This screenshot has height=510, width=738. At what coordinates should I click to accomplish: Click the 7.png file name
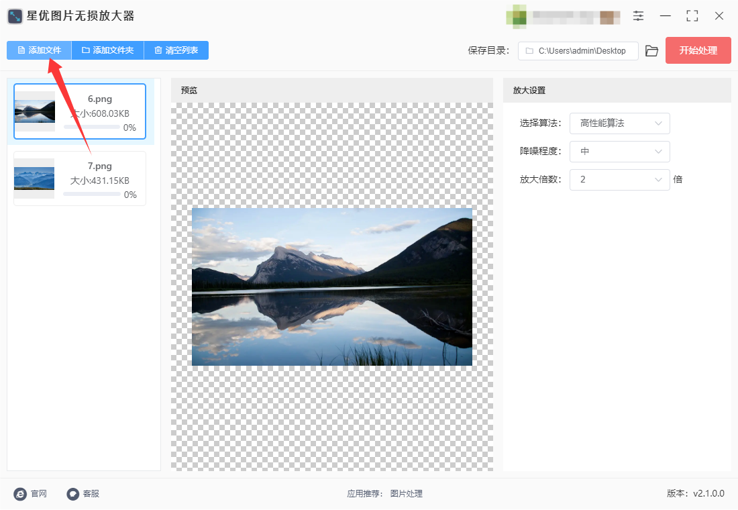[100, 166]
